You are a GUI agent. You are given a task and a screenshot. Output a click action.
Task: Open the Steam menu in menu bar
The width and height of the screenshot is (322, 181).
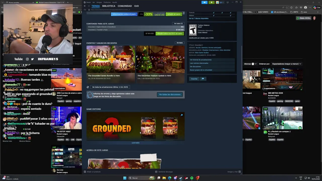point(88,2)
